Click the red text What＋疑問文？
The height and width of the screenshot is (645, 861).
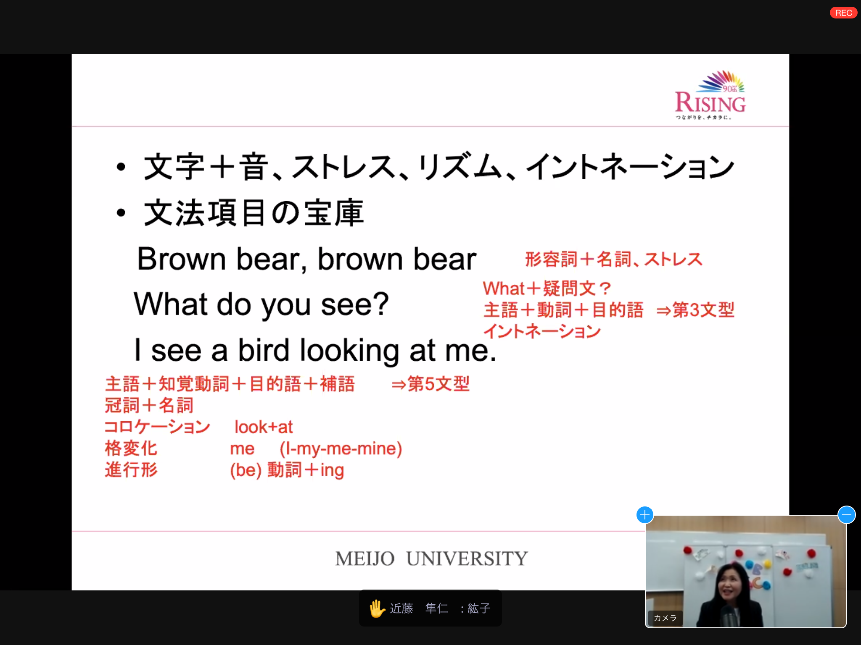547,288
